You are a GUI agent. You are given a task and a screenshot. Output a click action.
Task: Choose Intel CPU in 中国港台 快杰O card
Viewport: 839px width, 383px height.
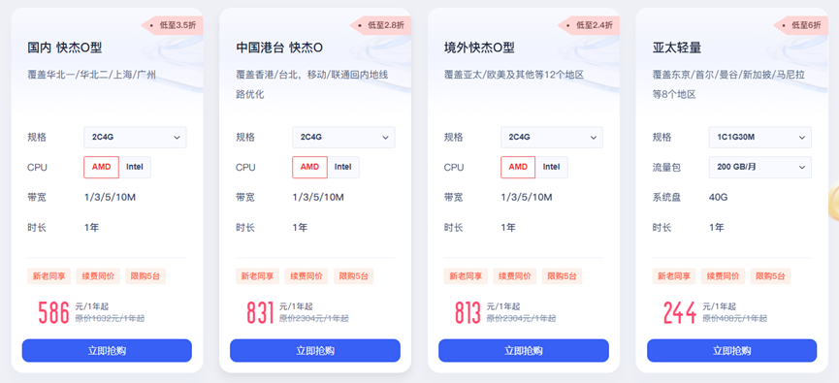click(x=343, y=167)
